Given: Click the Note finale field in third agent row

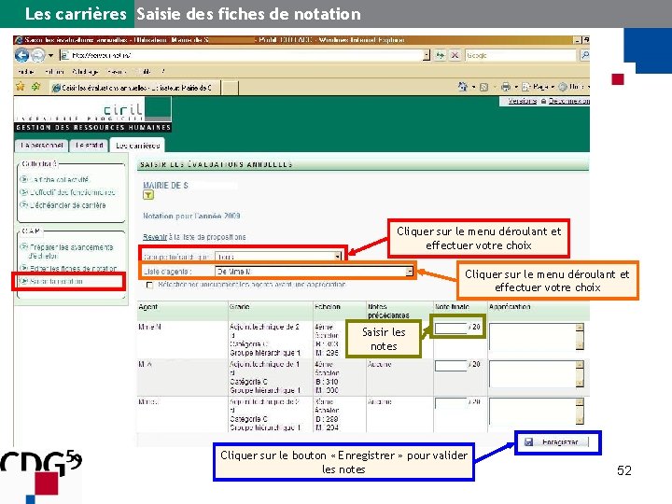Looking at the screenshot, I should [451, 403].
